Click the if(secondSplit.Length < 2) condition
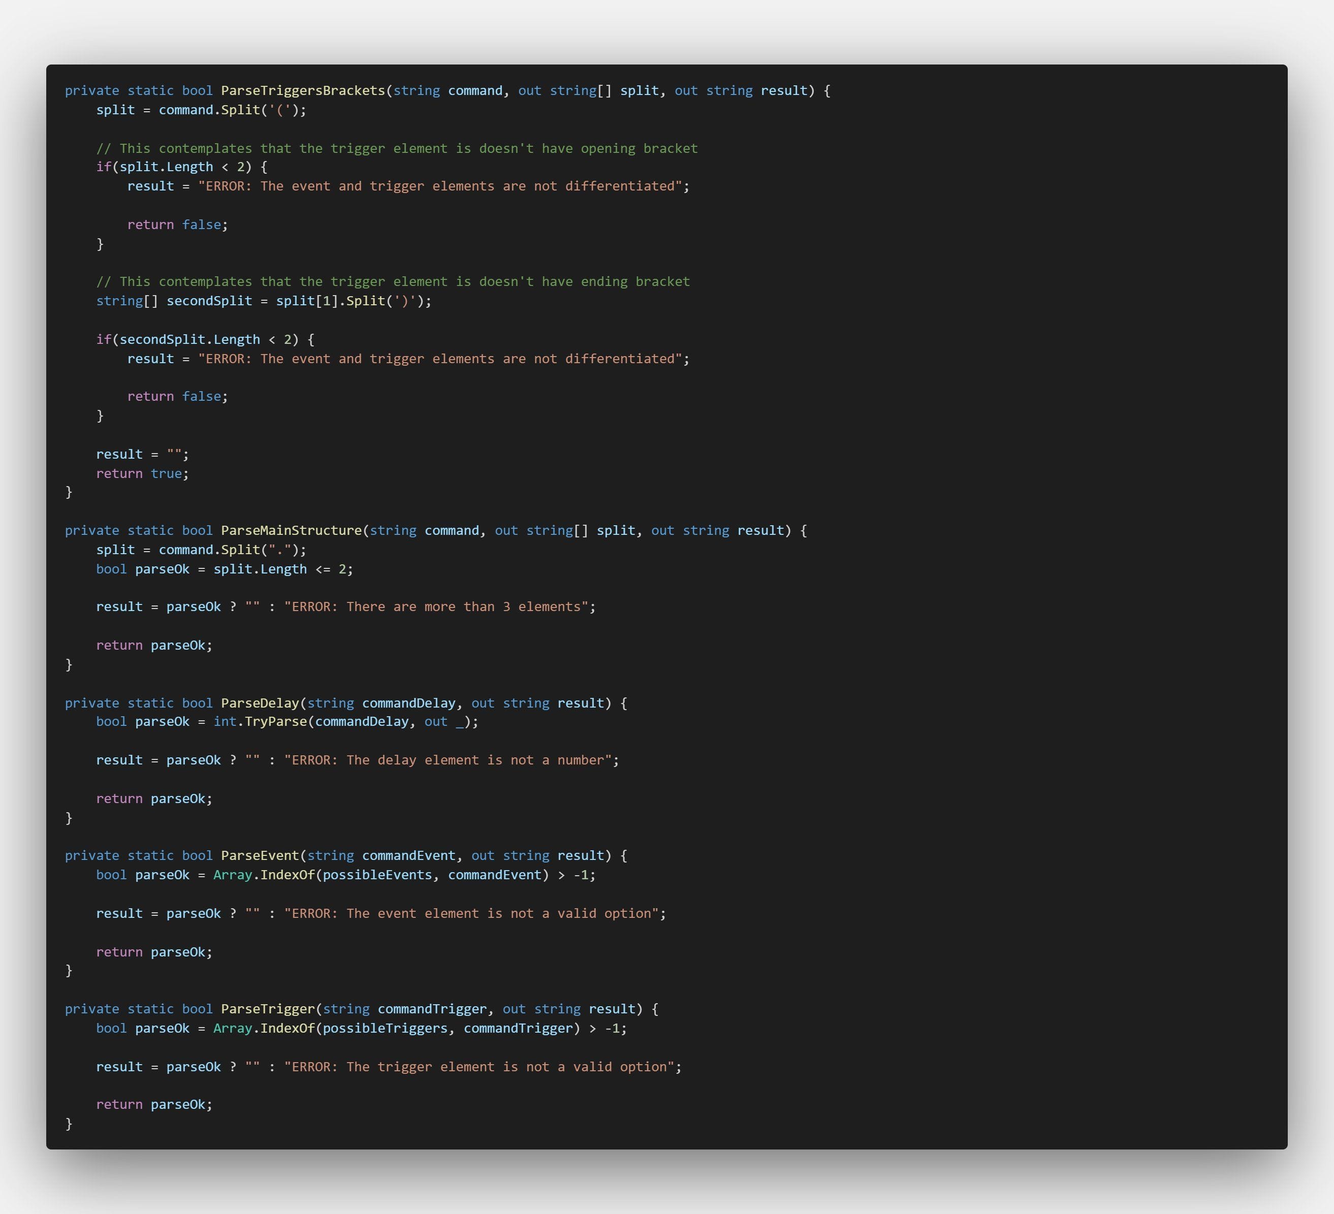The image size is (1334, 1214). [205, 339]
